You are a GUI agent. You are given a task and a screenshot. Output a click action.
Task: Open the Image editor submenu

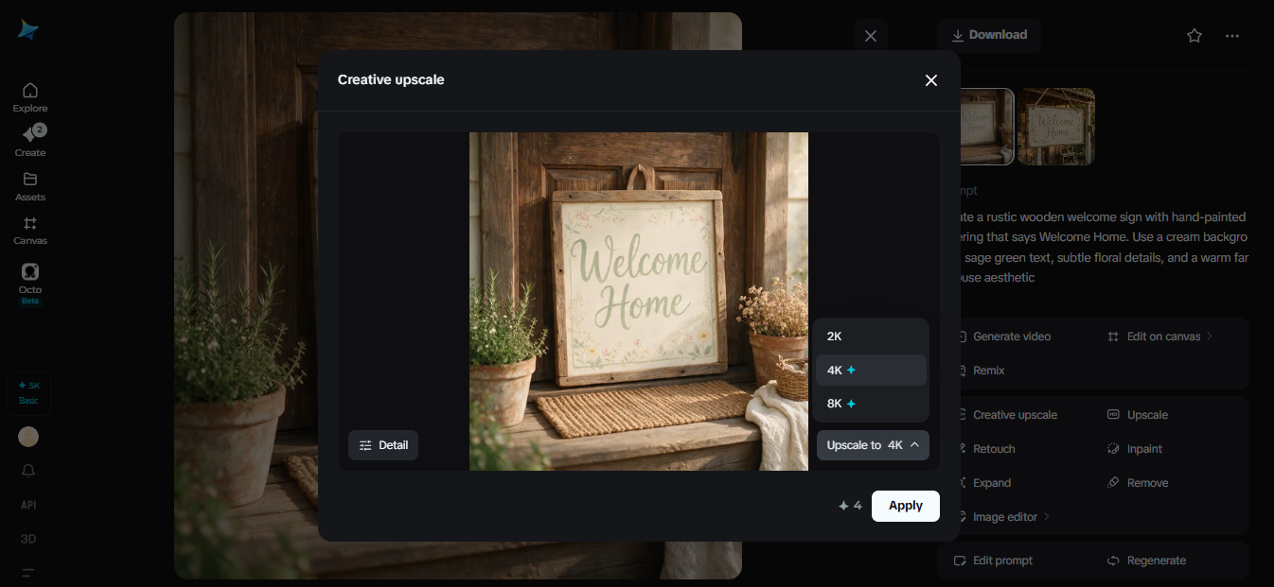pyautogui.click(x=1002, y=517)
